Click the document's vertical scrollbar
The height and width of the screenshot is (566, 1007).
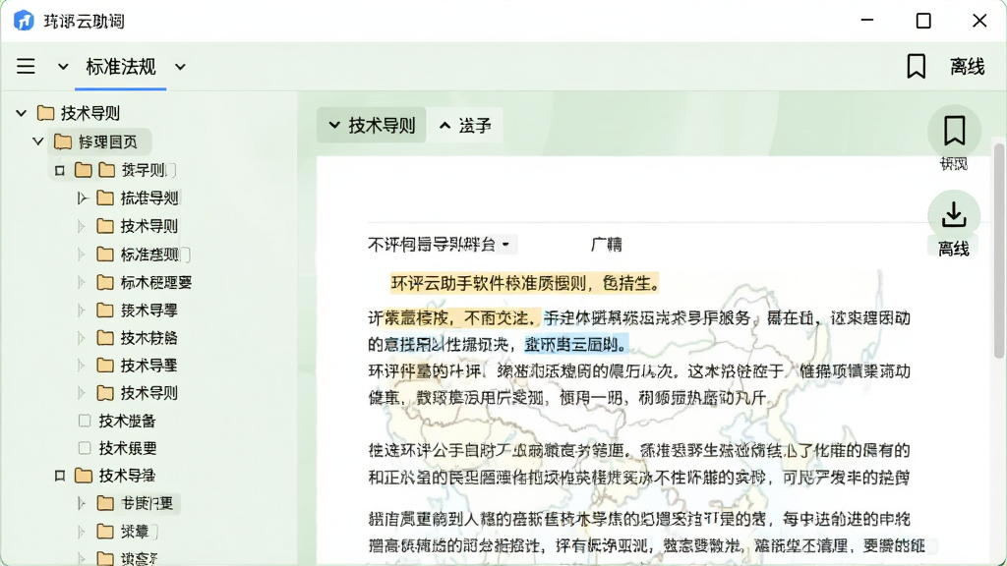tap(999, 251)
